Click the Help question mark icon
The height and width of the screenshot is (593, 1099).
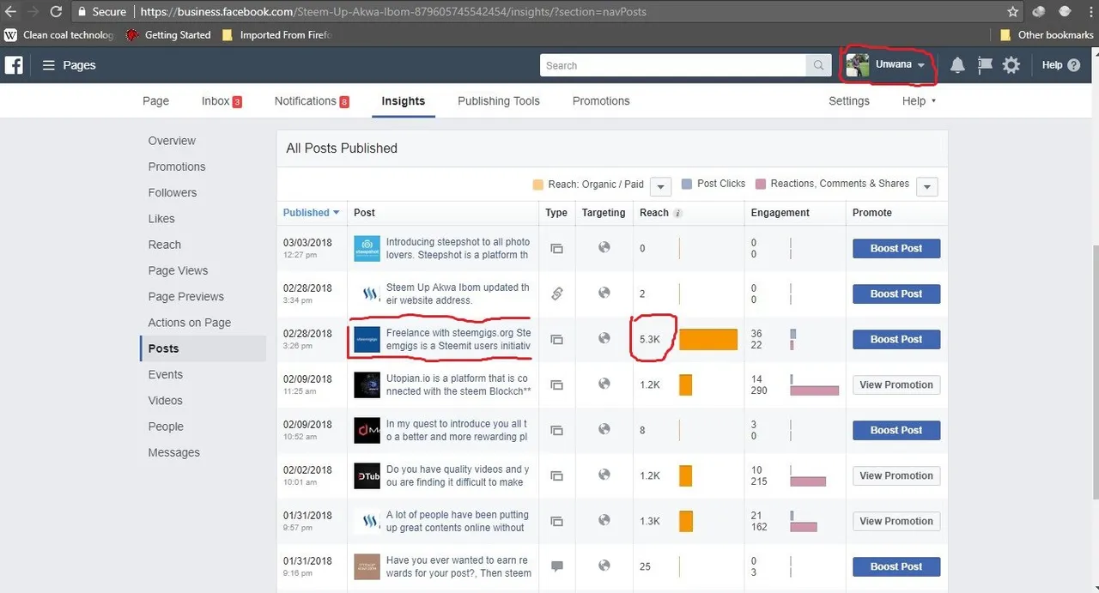[x=1073, y=65]
